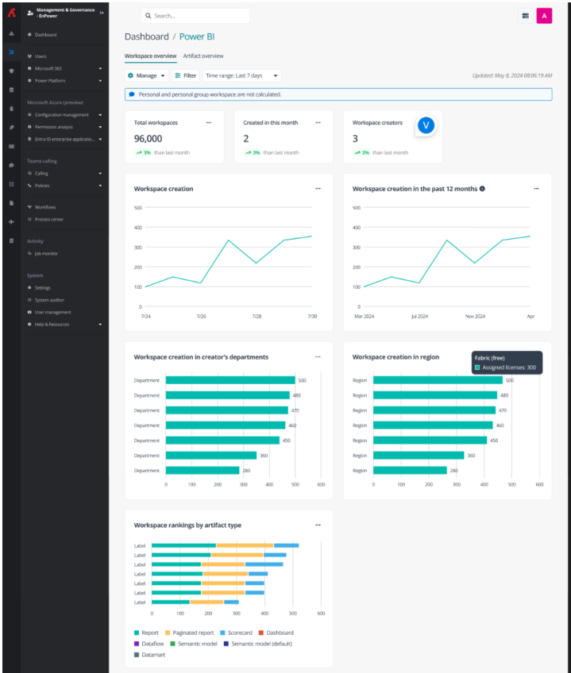Click the AvePoint red logo icon
The image size is (571, 673).
pos(12,13)
